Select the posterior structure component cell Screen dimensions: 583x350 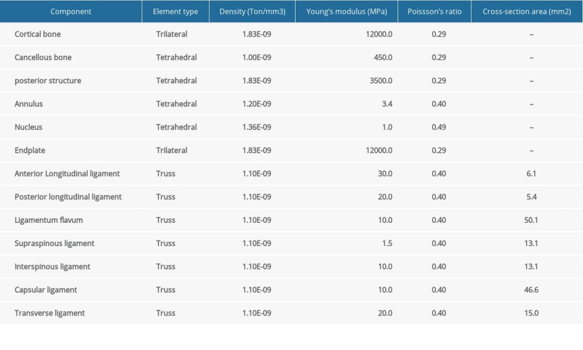coord(48,81)
